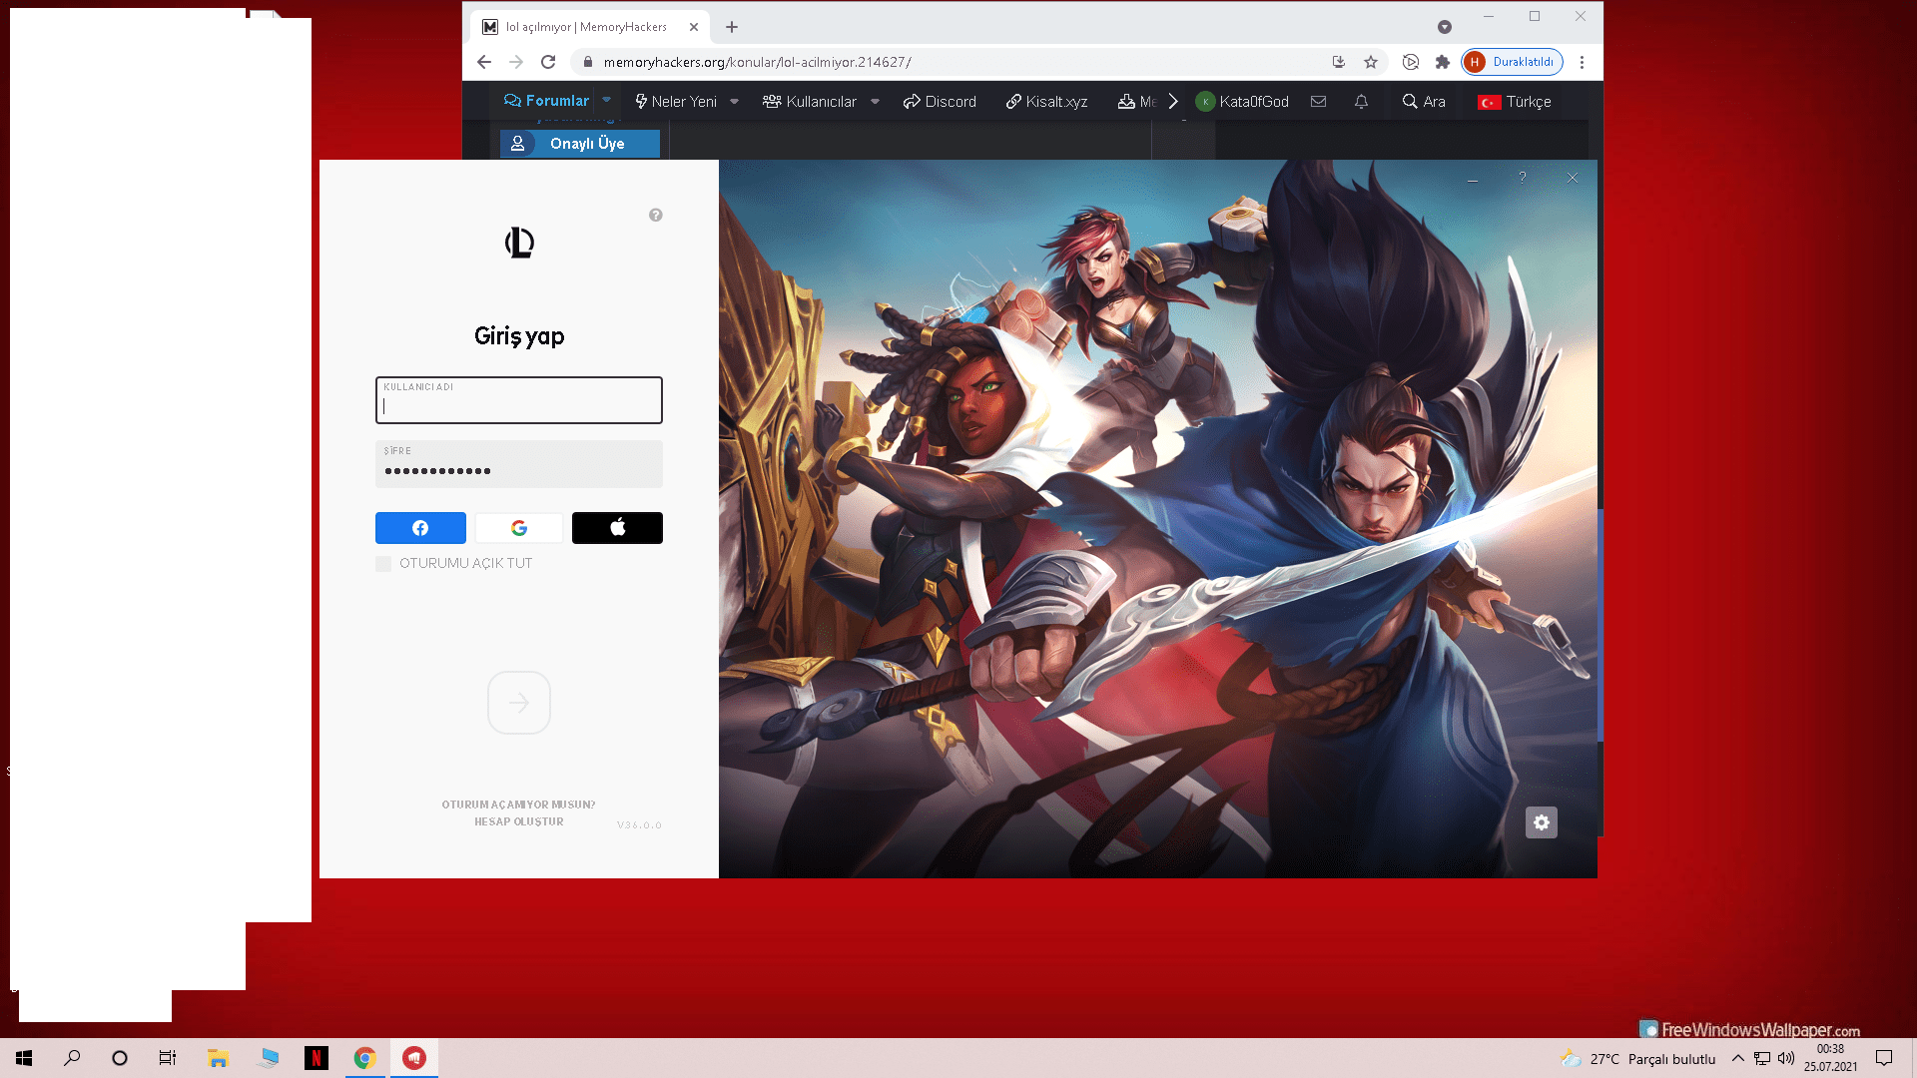
Task: Open volume control in system tray
Action: pyautogui.click(x=1786, y=1058)
